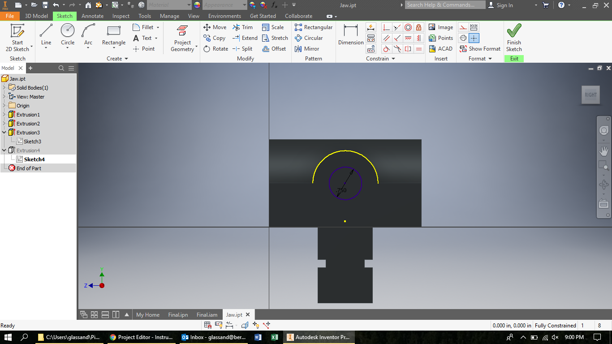Click the Project Geometry tool
612x344 pixels.
183,38
